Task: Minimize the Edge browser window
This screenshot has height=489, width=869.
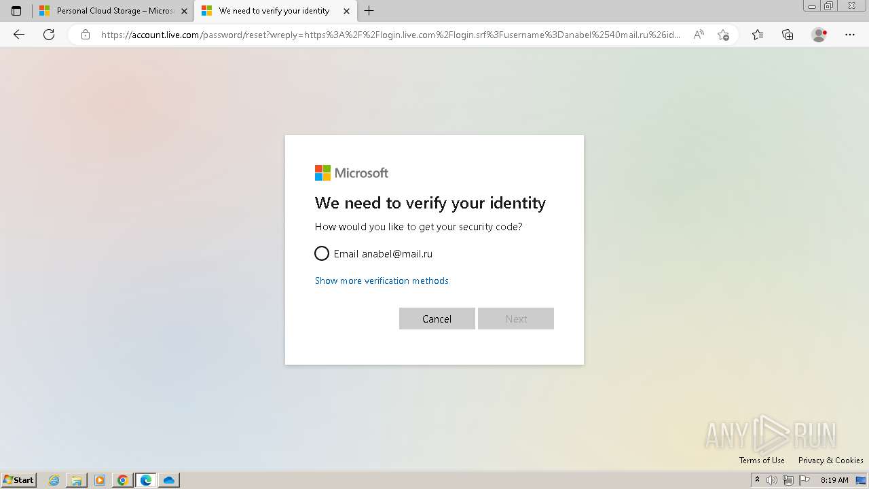Action: click(812, 6)
